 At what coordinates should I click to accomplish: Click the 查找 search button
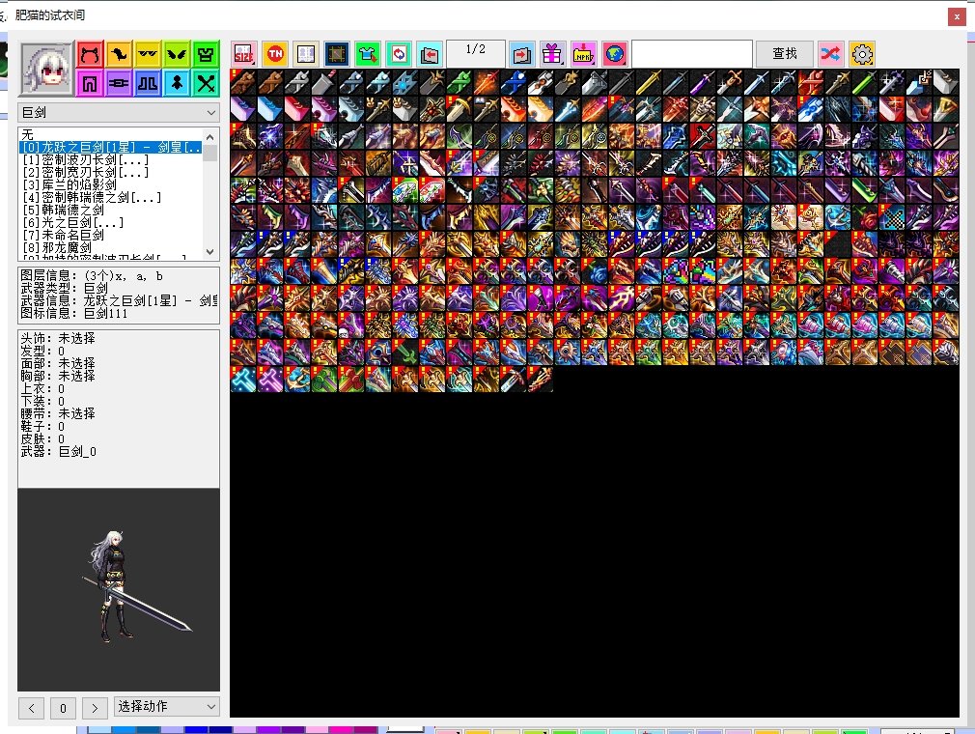point(784,54)
